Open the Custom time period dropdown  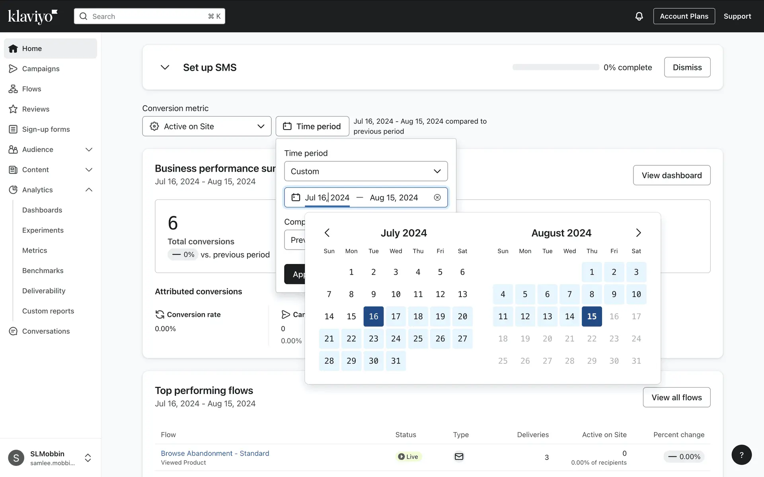pyautogui.click(x=366, y=171)
